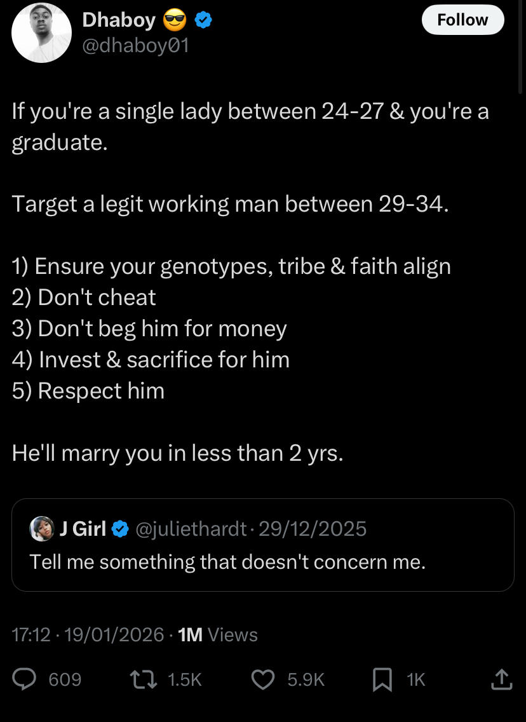
Task: Tap the heart icon to like the tweet
Action: coord(262,679)
